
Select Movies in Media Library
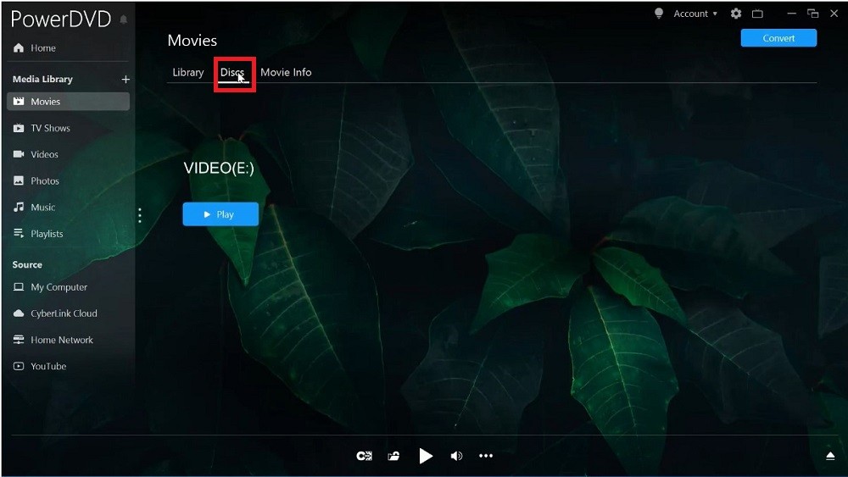pos(68,102)
